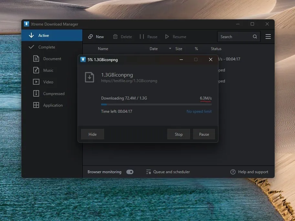Click the Active down-arrow icon

click(31, 35)
